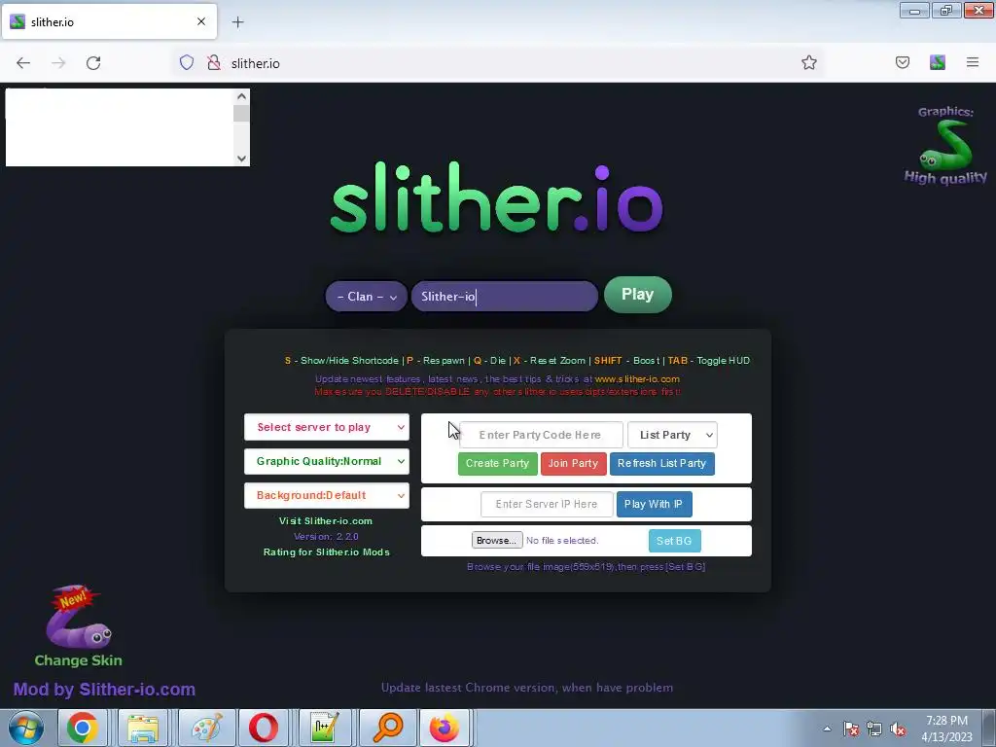The image size is (996, 747).
Task: Click the Join Party button
Action: point(573,464)
